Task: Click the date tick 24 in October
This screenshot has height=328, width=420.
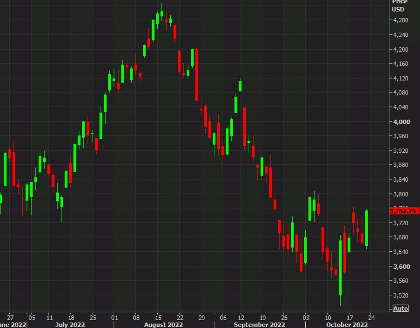Action: [372, 316]
